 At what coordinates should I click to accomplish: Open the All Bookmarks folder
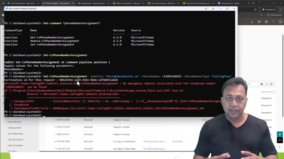274,15
